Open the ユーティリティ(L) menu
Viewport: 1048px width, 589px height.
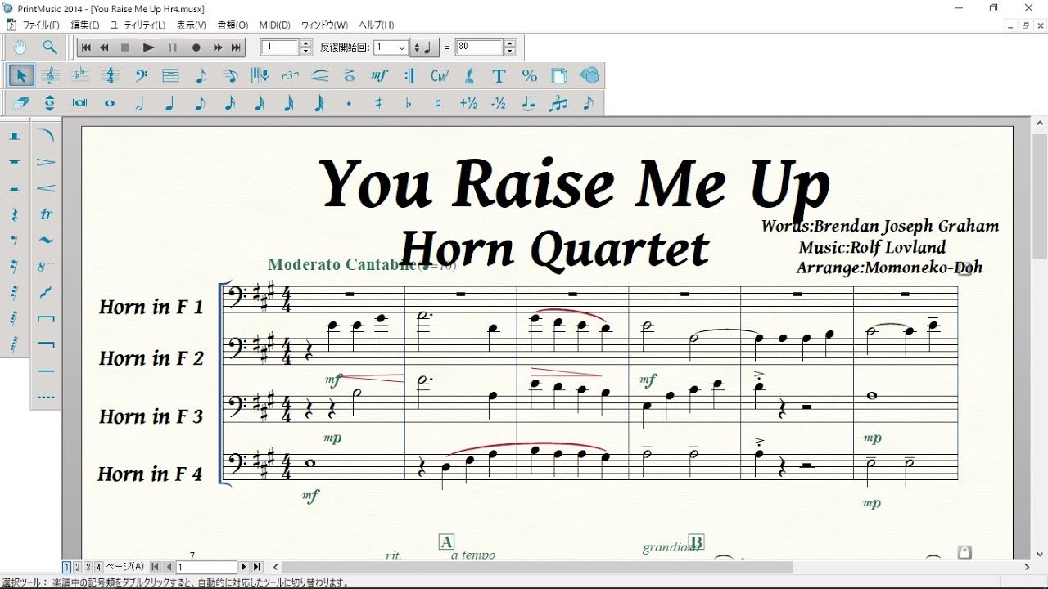point(138,25)
